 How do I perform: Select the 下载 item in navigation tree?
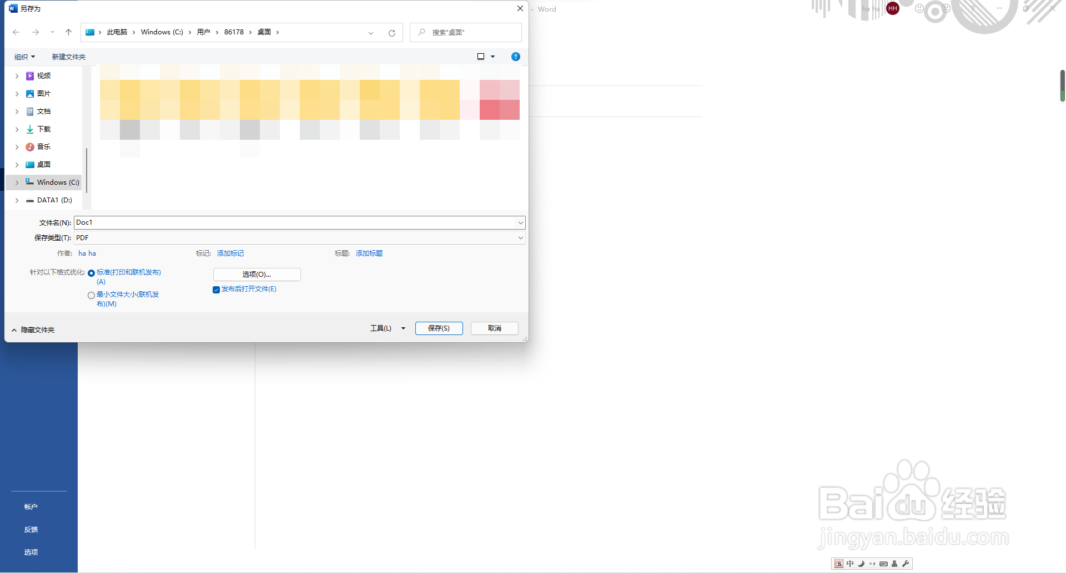point(44,129)
